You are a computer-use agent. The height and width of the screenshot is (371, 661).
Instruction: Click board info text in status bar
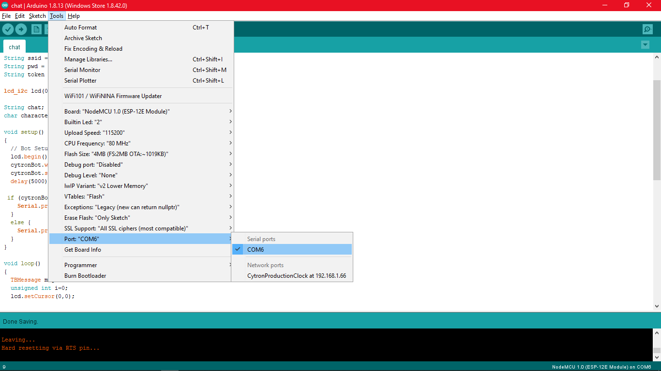coord(601,367)
